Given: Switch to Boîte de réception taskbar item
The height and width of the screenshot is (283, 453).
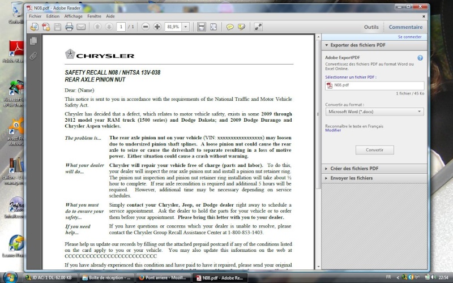Looking at the screenshot, I should [x=106, y=278].
